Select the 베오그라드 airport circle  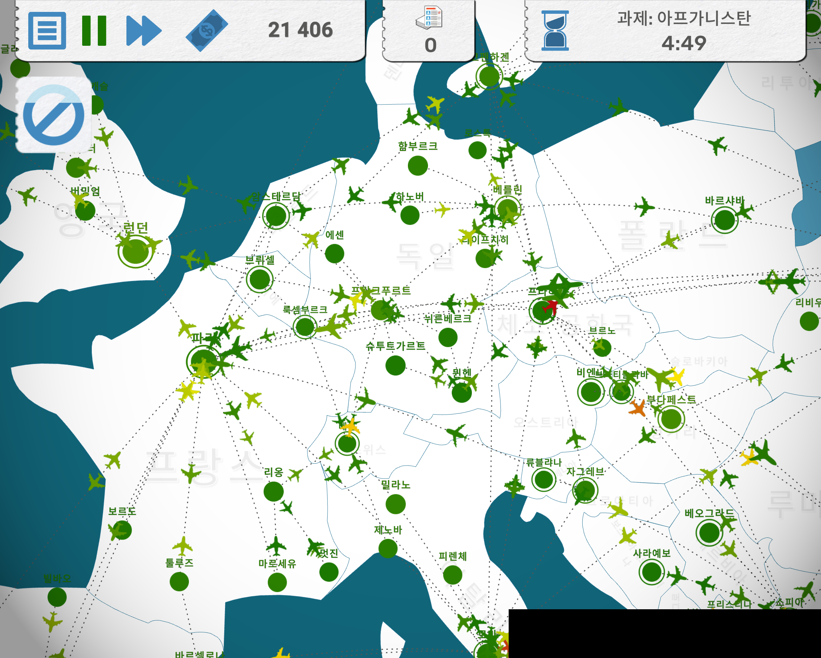709,532
